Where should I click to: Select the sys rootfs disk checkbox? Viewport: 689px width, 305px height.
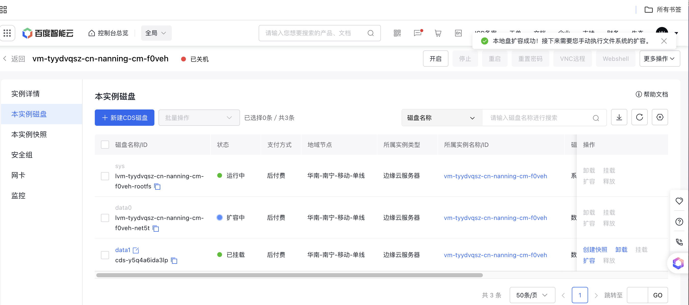point(105,176)
